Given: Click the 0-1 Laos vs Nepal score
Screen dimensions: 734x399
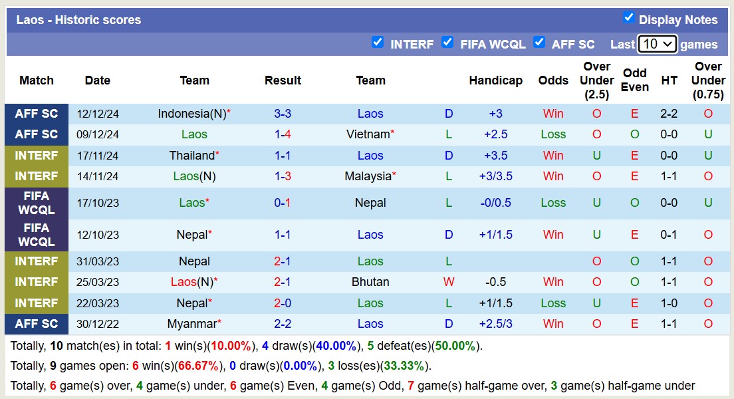Looking at the screenshot, I should [x=283, y=203].
